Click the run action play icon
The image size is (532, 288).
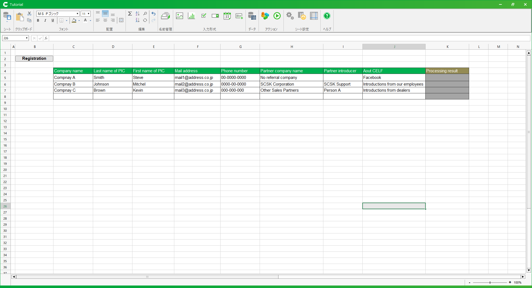[x=277, y=16]
